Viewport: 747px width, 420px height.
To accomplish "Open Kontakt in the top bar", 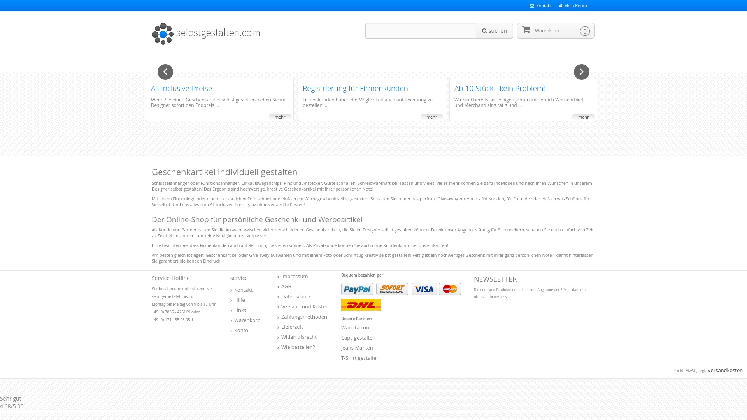I will (x=543, y=6).
